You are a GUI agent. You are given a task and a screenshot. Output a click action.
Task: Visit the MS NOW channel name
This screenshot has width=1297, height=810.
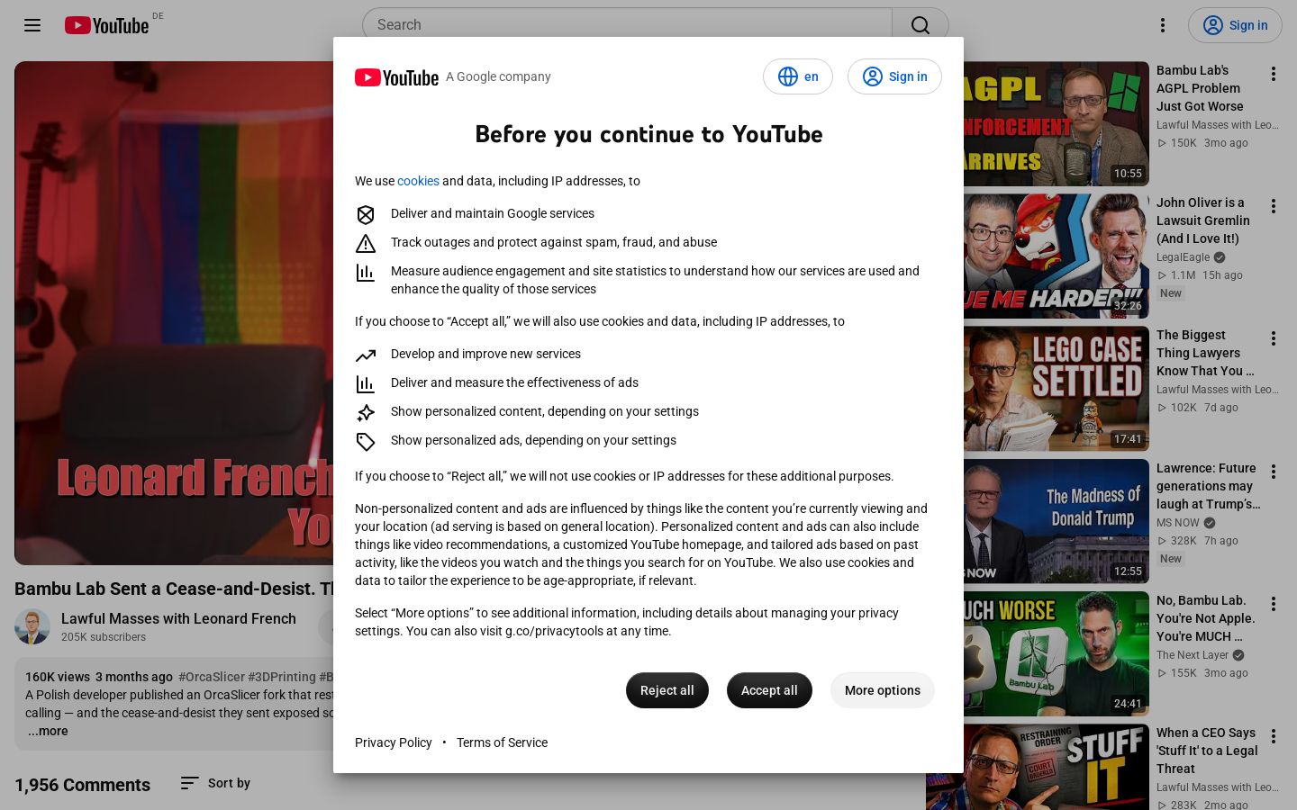click(1178, 523)
